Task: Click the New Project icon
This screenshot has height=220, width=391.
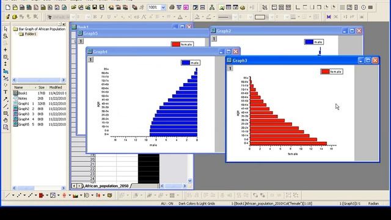Action: point(8,7)
